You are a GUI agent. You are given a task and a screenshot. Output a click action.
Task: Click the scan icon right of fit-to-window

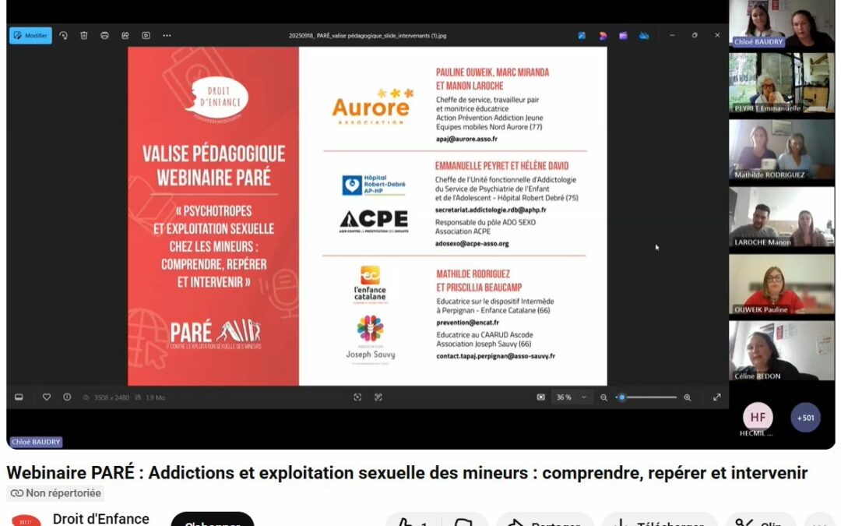[x=378, y=397]
